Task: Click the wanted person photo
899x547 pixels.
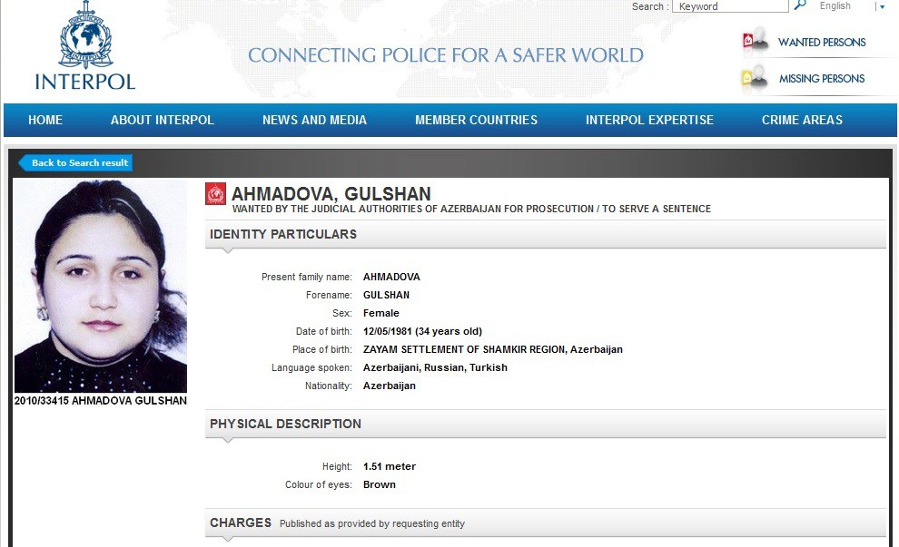Action: click(100, 286)
